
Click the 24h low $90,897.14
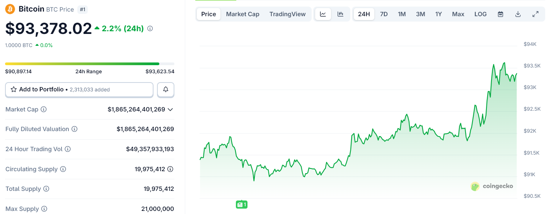pyautogui.click(x=19, y=71)
